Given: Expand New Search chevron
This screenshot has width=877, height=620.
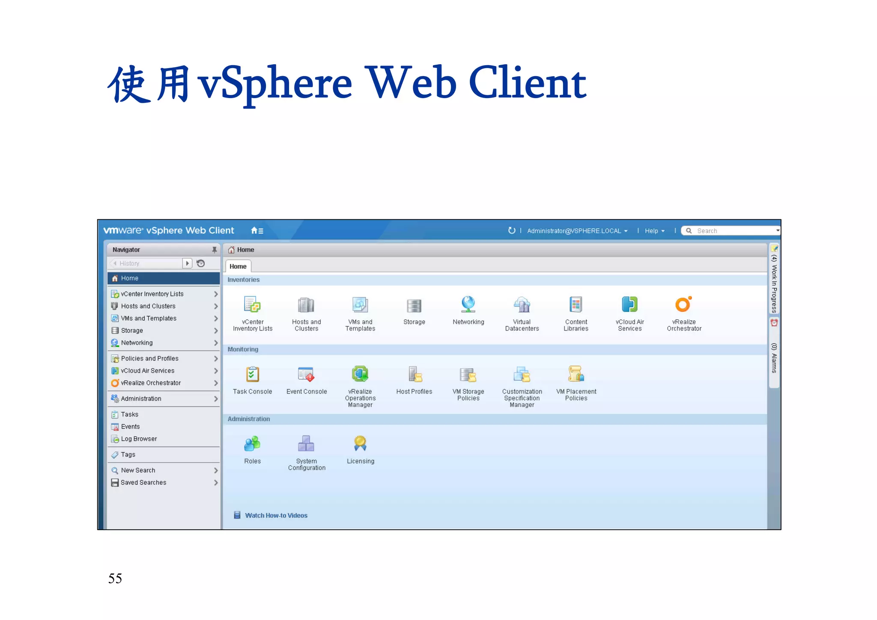Looking at the screenshot, I should [x=216, y=471].
